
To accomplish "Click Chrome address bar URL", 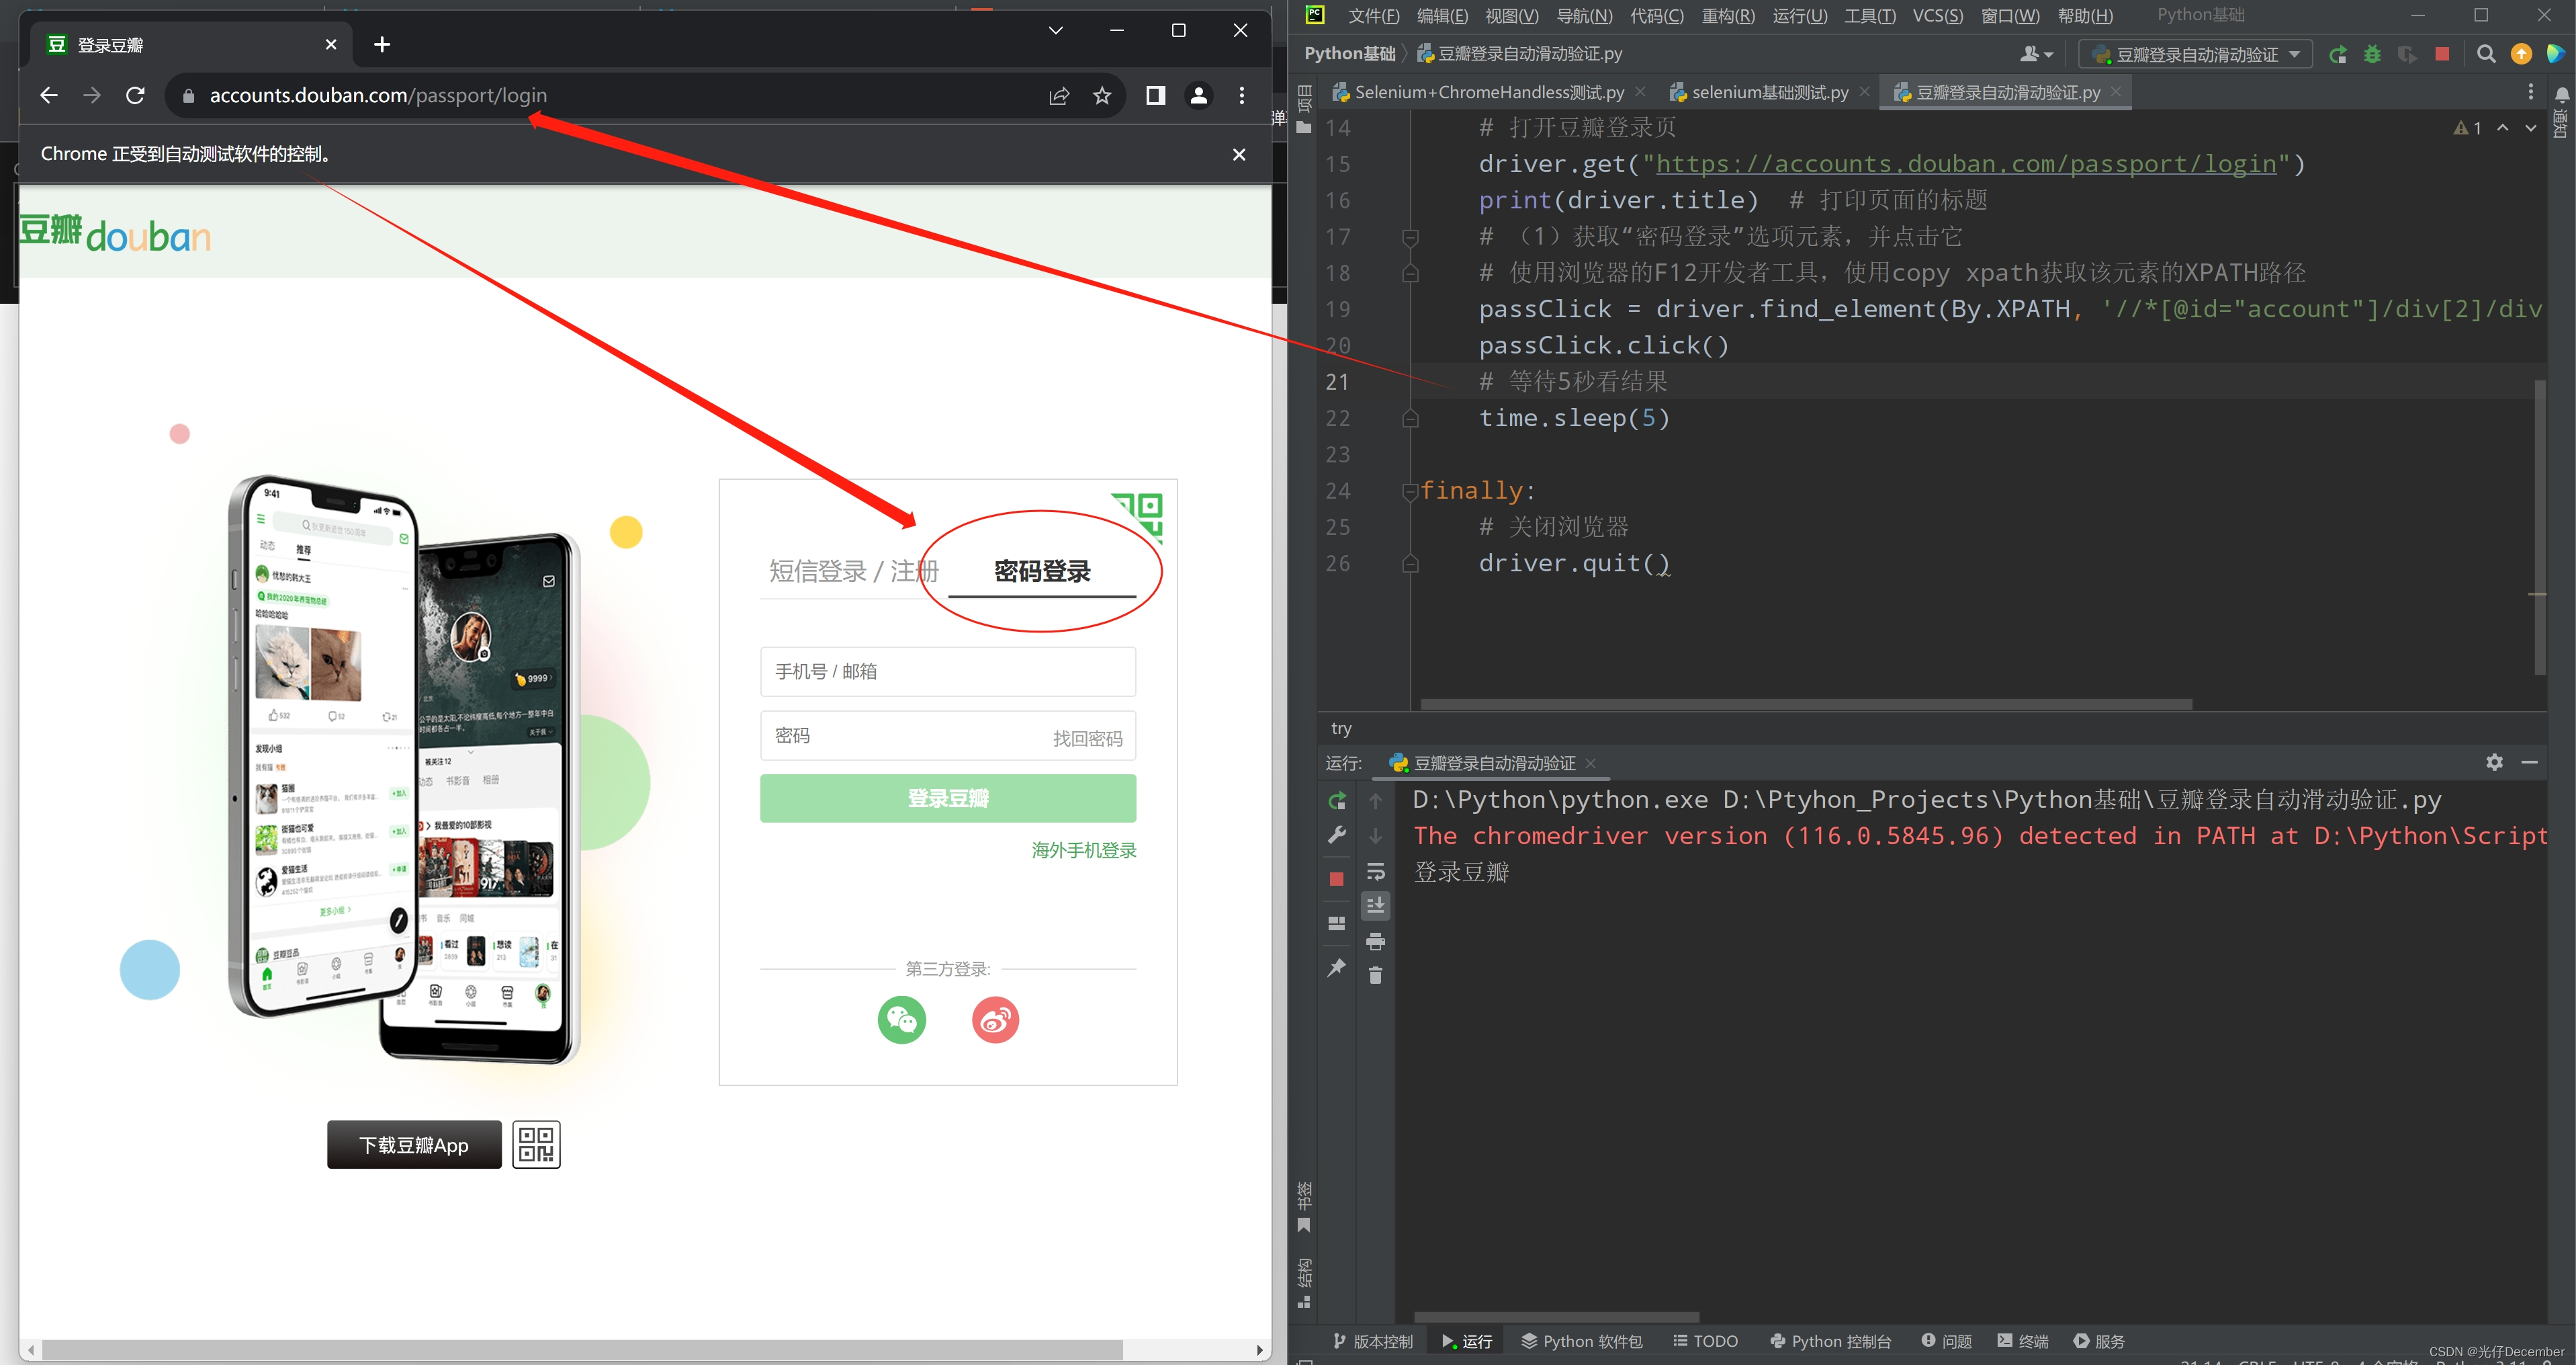I will [x=378, y=95].
